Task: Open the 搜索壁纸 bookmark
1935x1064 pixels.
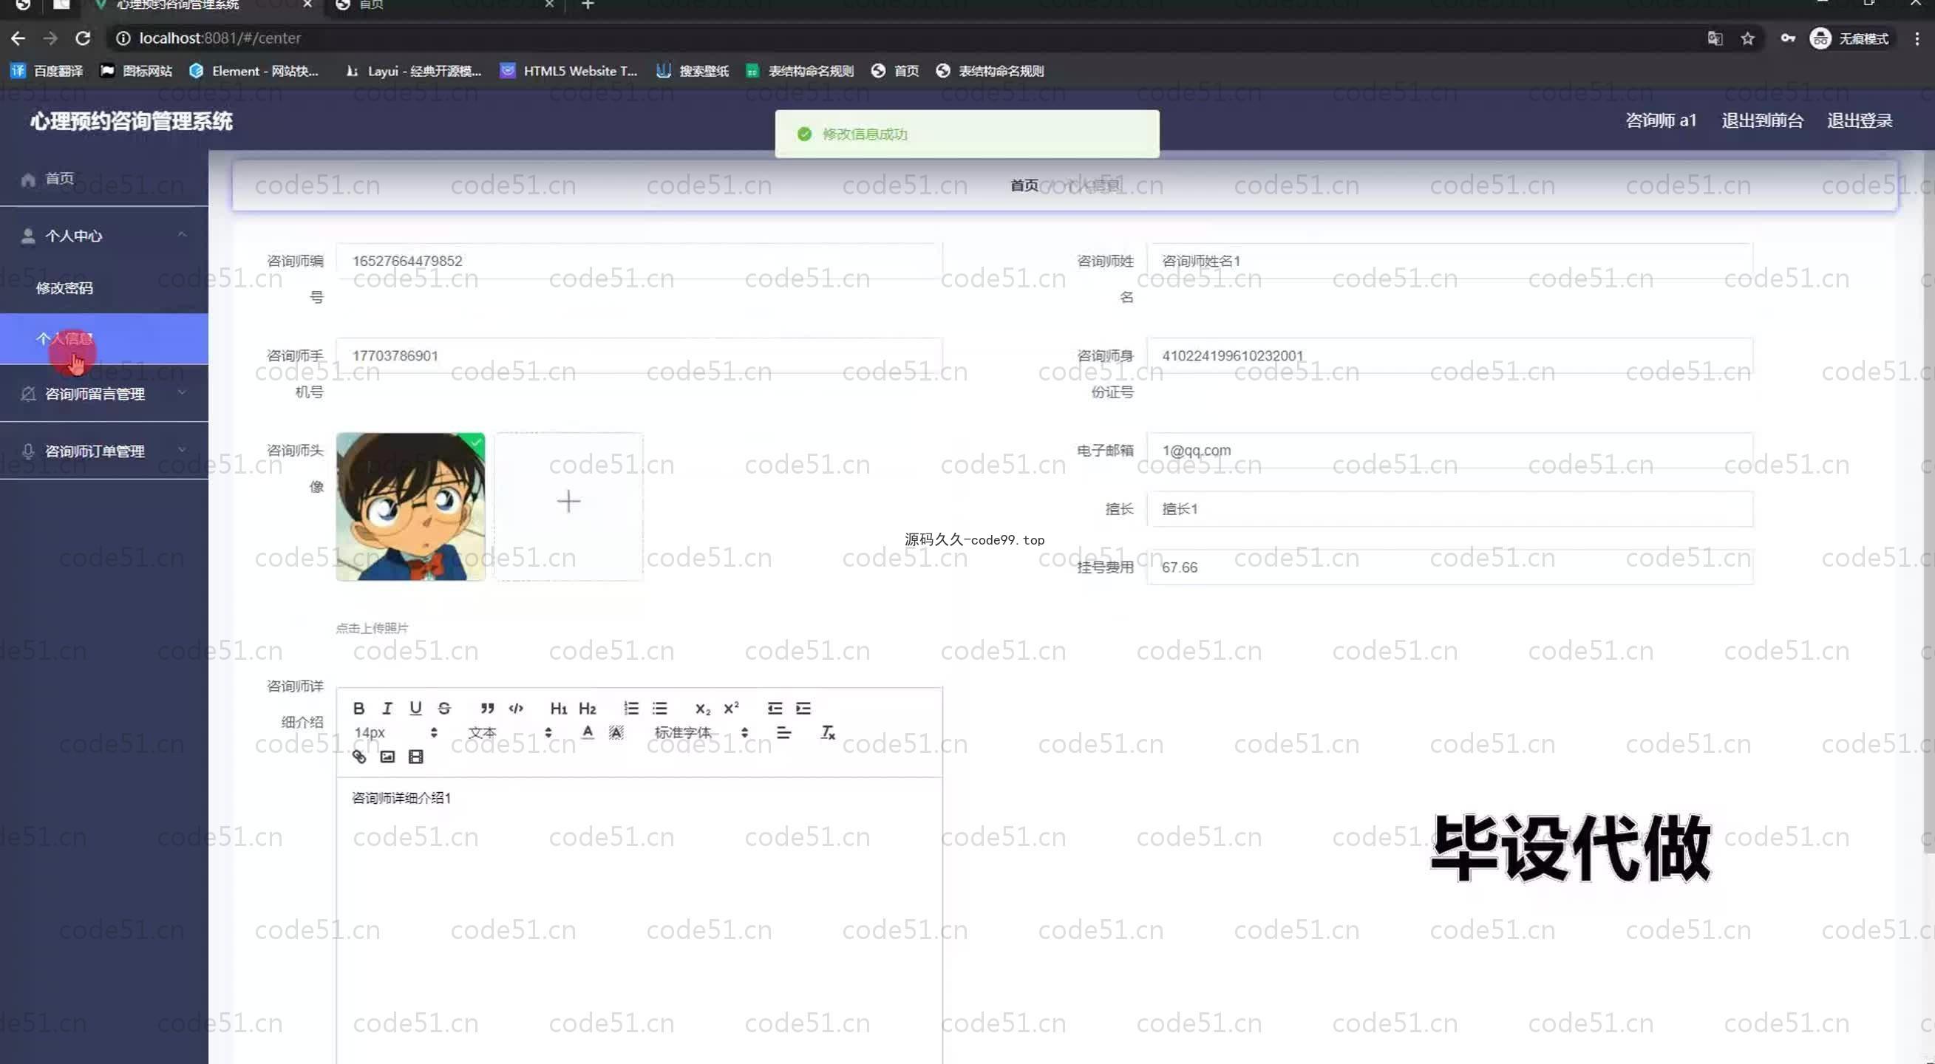Action: pos(693,71)
